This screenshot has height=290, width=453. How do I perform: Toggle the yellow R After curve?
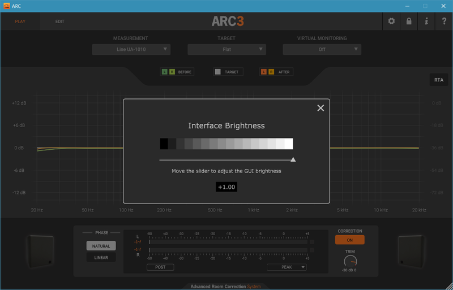pyautogui.click(x=271, y=72)
